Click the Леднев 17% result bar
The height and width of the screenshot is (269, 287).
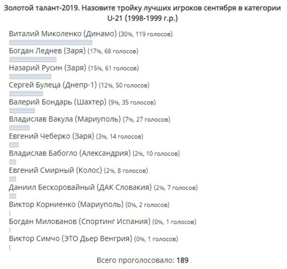pyautogui.click(x=33, y=59)
